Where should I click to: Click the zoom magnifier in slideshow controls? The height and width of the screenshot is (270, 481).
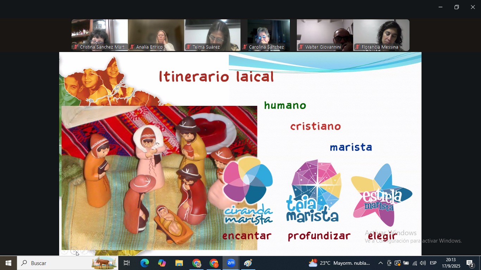pyautogui.click(x=105, y=251)
